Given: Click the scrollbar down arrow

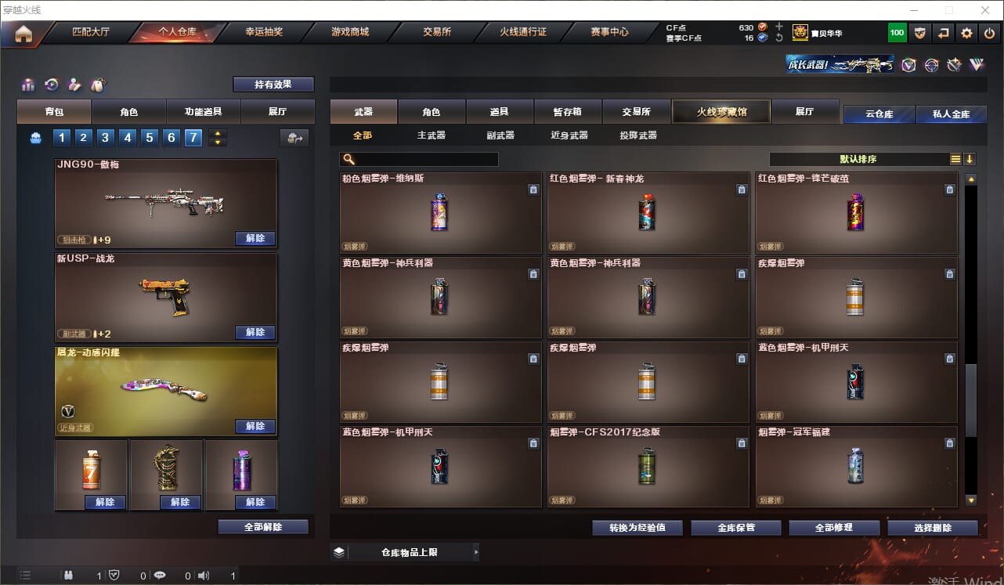Looking at the screenshot, I should click(x=971, y=500).
